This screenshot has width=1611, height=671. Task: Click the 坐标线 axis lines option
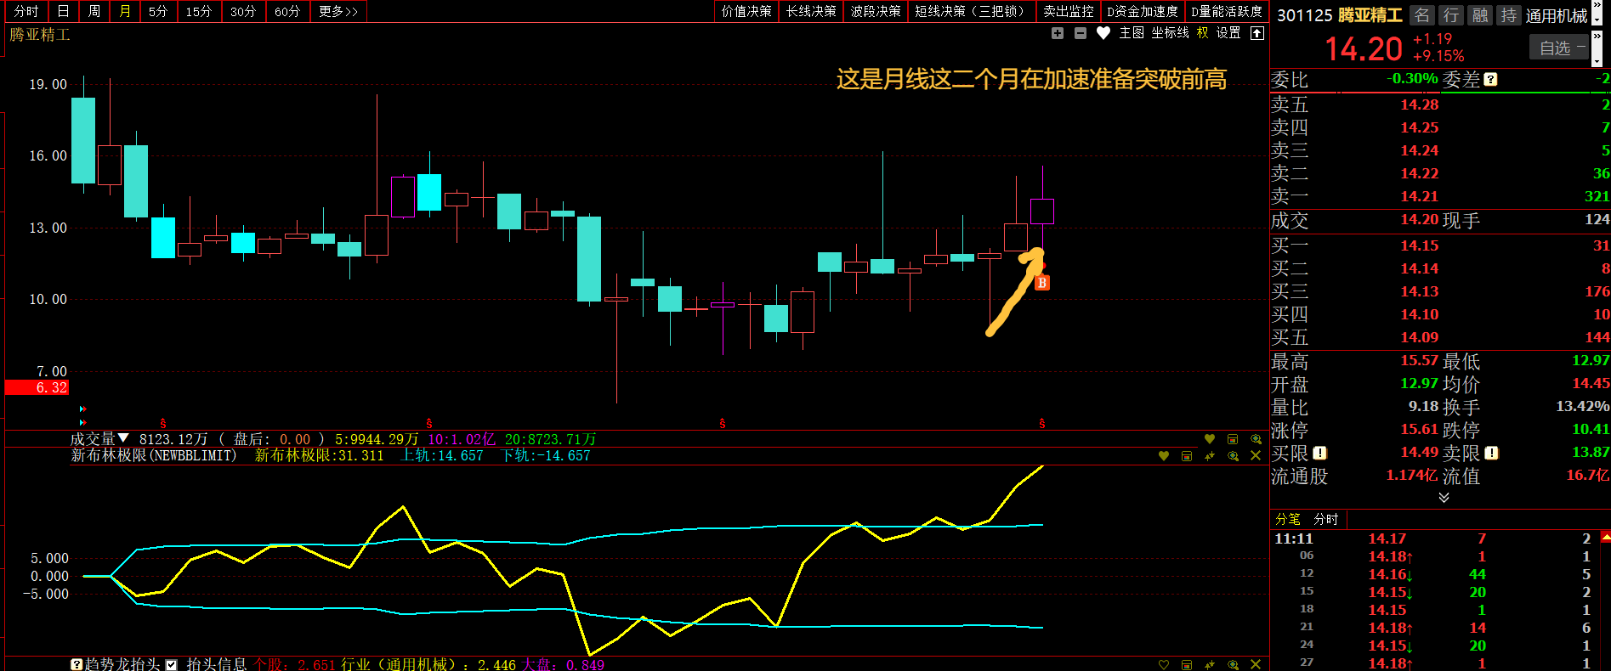click(1171, 33)
